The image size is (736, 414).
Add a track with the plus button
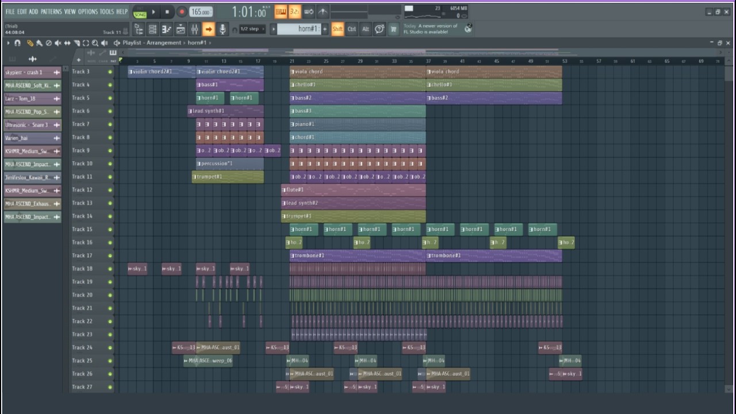coord(79,60)
